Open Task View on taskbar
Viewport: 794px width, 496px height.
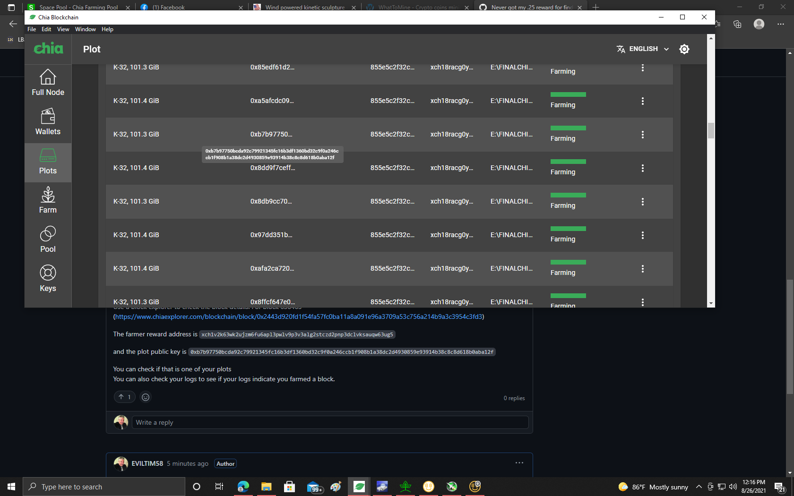coord(219,487)
